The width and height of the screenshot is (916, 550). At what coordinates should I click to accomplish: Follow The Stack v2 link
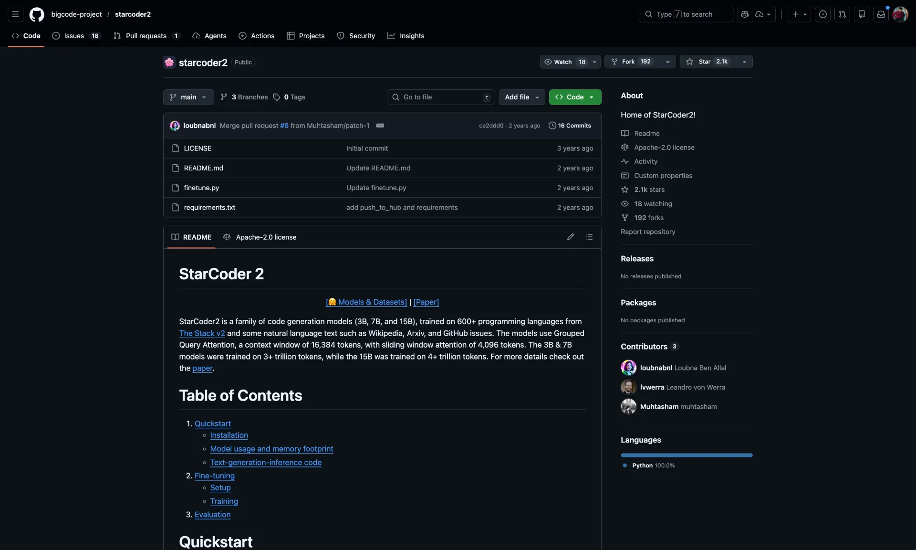[202, 333]
